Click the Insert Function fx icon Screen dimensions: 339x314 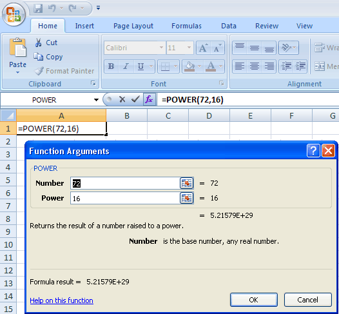(149, 100)
